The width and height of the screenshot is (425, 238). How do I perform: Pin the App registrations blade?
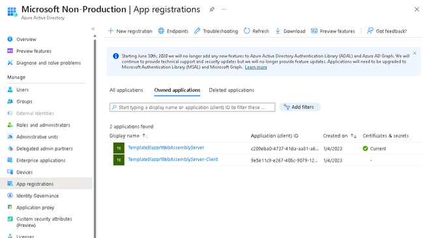[x=212, y=10]
